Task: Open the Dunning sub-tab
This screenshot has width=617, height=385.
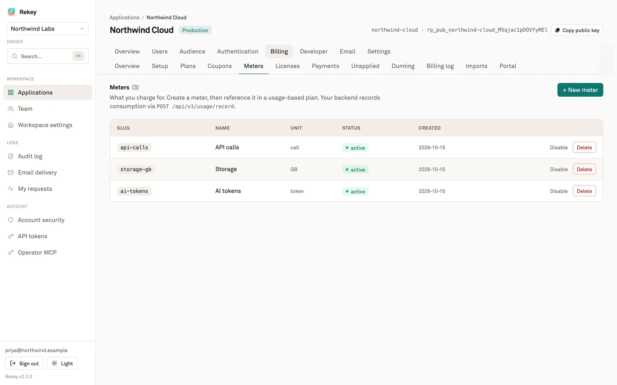Action: coord(403,66)
